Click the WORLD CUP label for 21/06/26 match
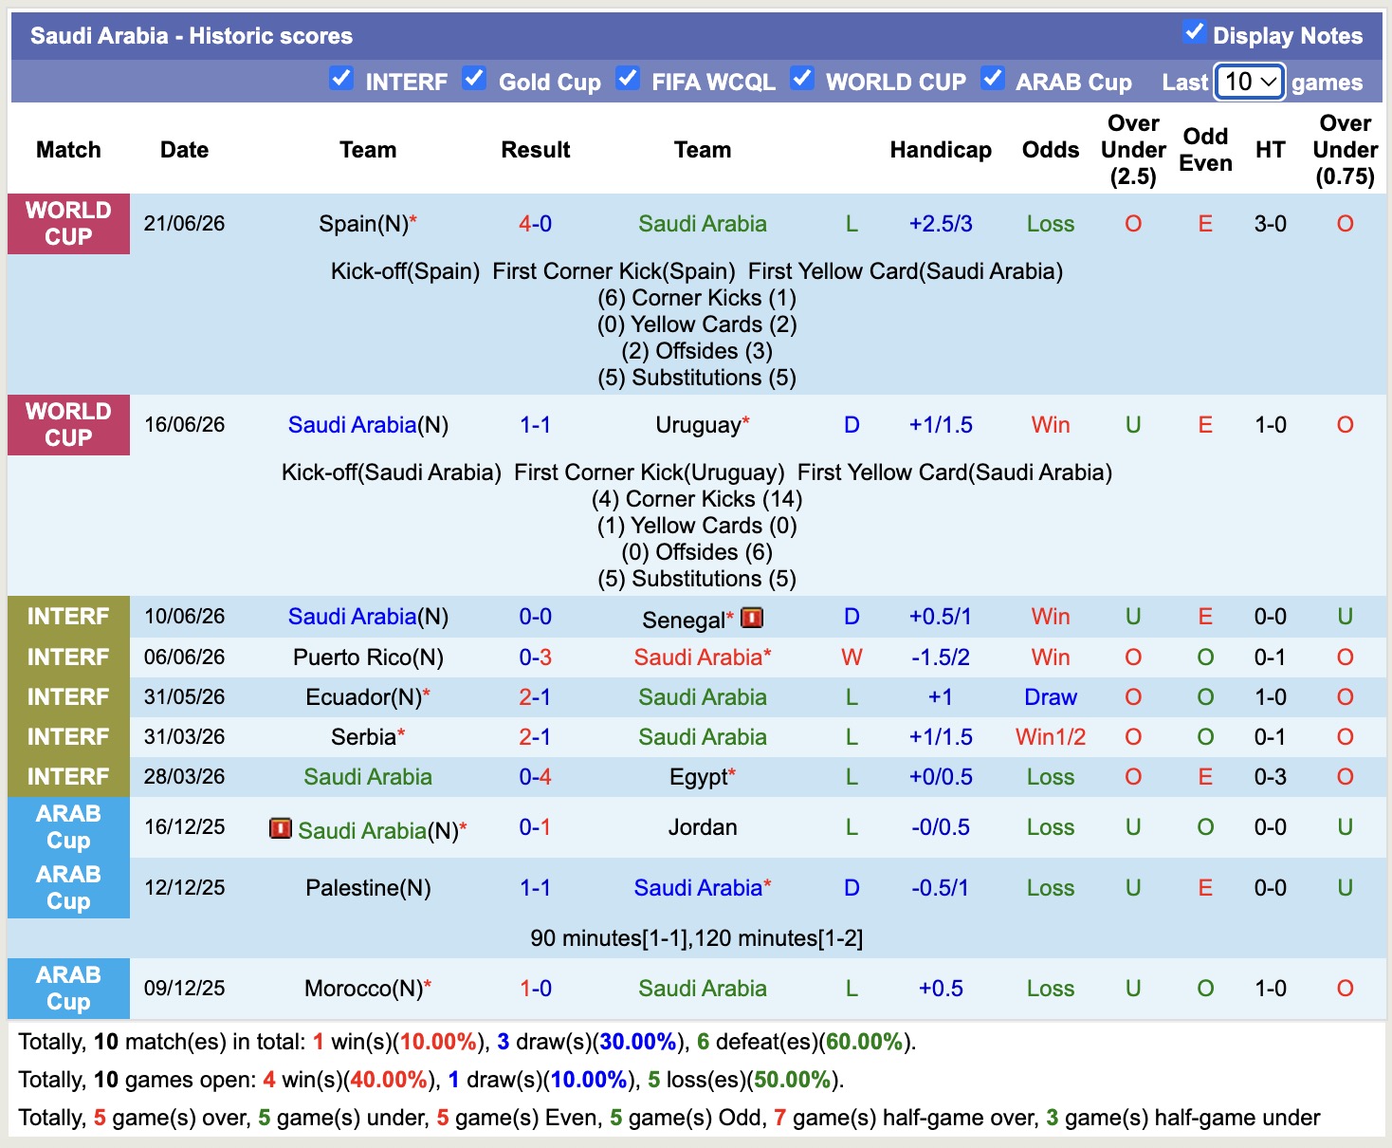Image resolution: width=1392 pixels, height=1148 pixels. tap(68, 224)
